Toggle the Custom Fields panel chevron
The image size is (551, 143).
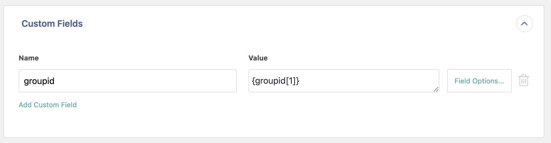click(524, 24)
